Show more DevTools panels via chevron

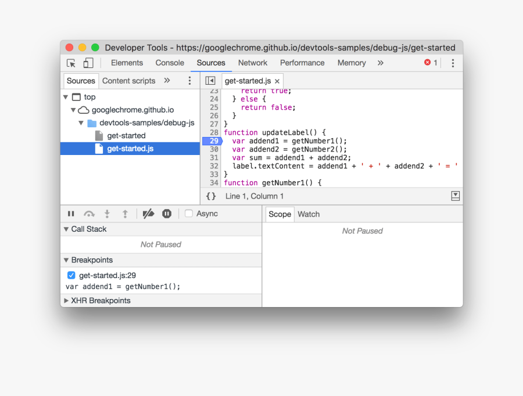381,63
